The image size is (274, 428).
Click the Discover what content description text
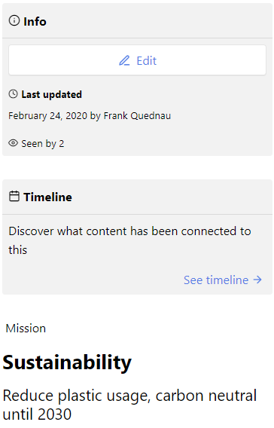click(129, 240)
